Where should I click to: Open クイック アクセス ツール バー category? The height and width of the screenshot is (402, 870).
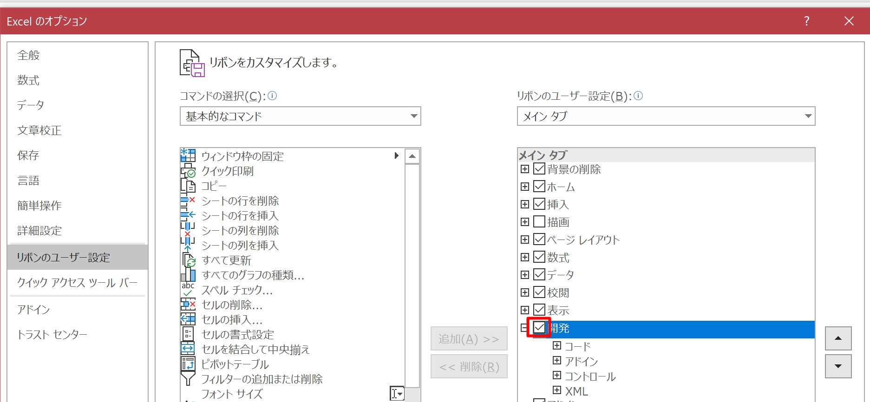pyautogui.click(x=78, y=283)
